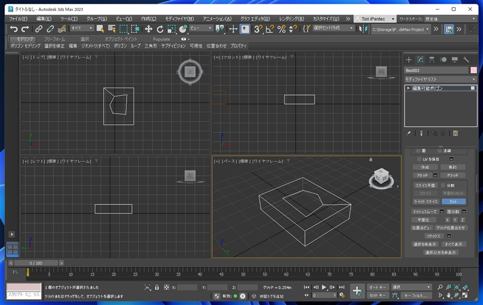Open the Display tab monitor icon
Screen dimensions: 483x305
[x=455, y=59]
